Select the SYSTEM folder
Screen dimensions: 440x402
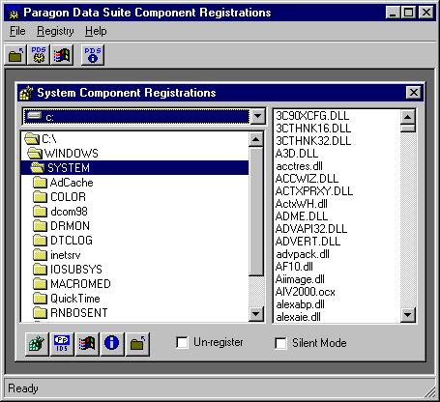coord(134,168)
